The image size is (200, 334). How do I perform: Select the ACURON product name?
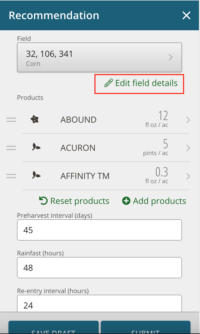pyautogui.click(x=78, y=148)
